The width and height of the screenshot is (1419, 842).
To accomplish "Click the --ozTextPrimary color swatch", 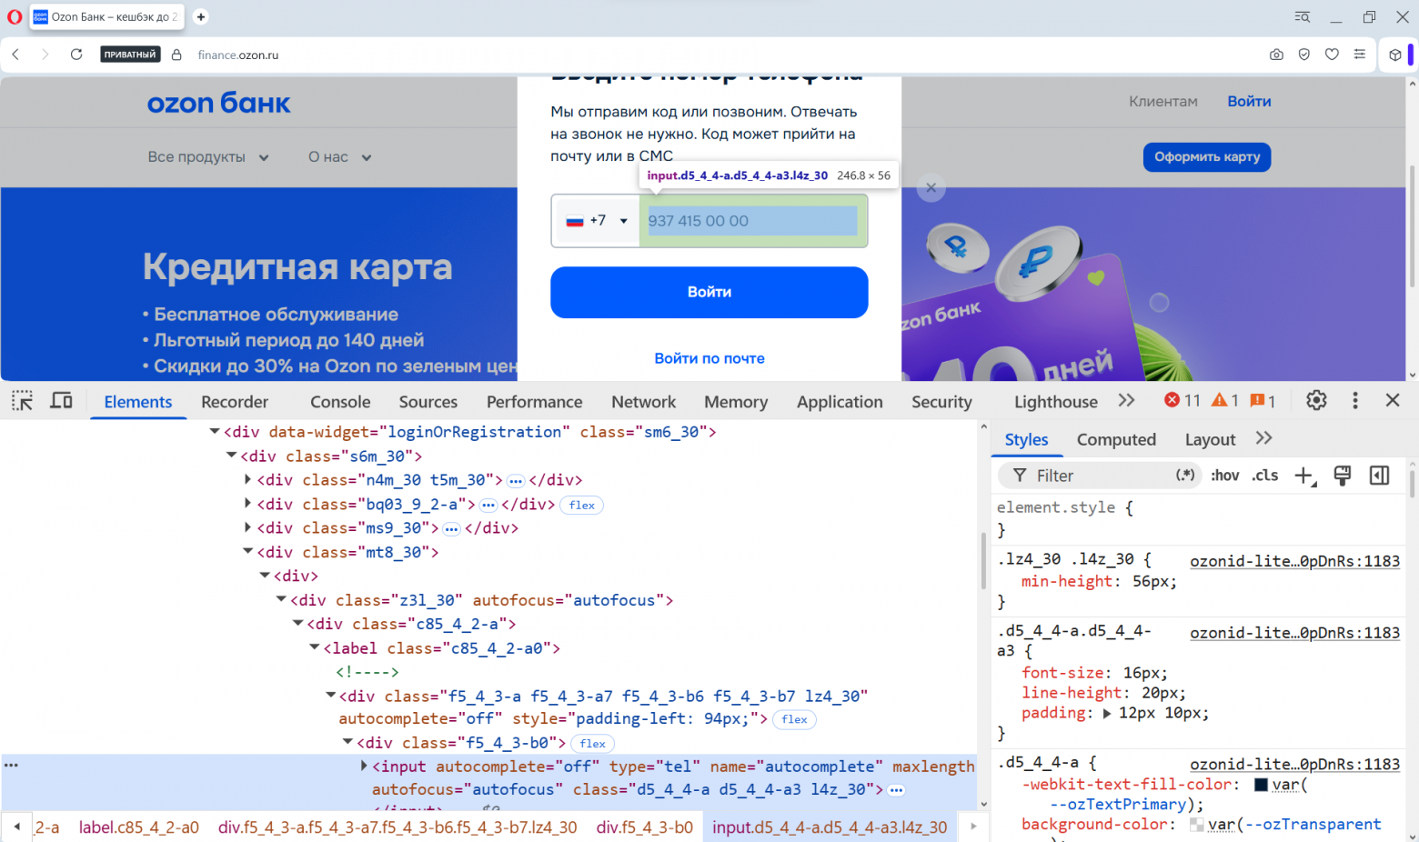I will 1261,785.
